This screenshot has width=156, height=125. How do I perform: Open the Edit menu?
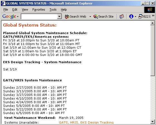pyautogui.click(x=15, y=10)
